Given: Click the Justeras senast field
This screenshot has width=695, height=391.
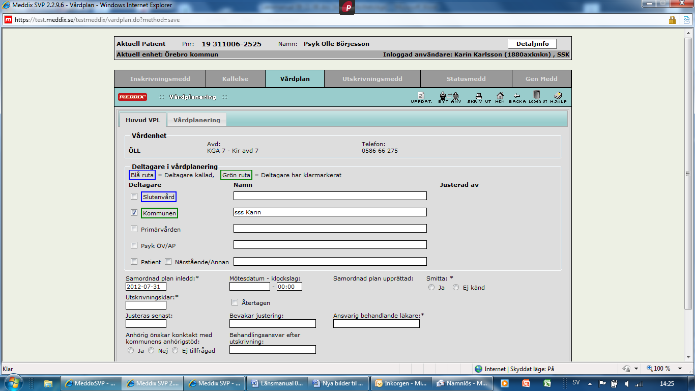Looking at the screenshot, I should [x=146, y=324].
